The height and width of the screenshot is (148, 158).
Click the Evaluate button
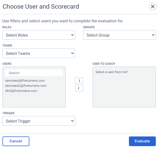coord(142,141)
